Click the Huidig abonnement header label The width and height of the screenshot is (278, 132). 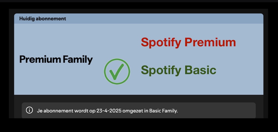pos(43,19)
